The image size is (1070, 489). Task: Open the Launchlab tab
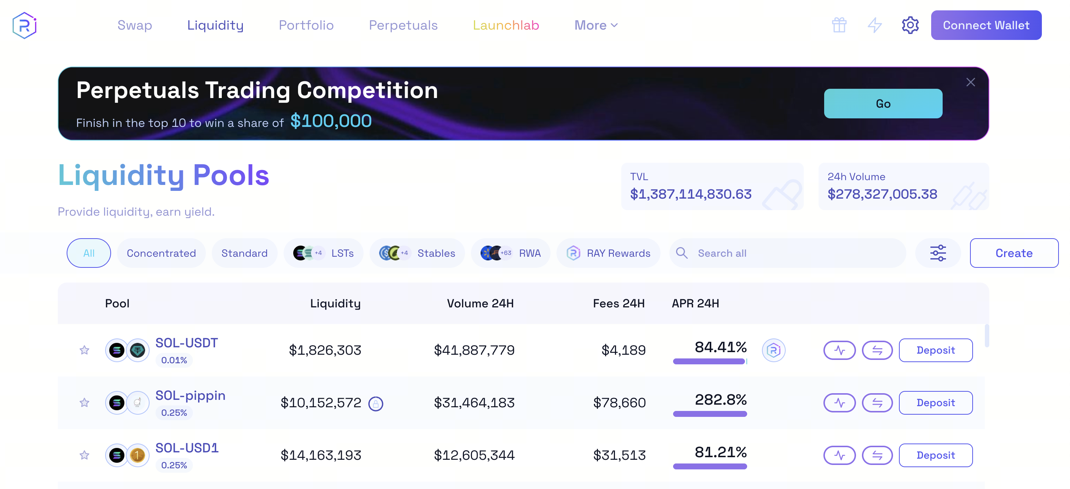tap(506, 25)
